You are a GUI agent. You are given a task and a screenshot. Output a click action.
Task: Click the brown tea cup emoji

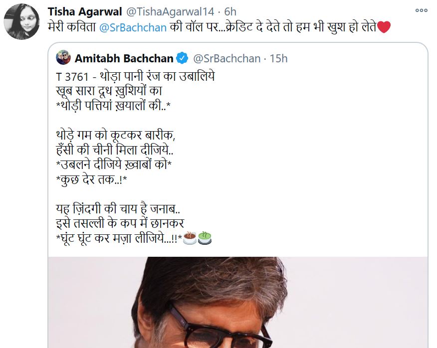(x=190, y=240)
